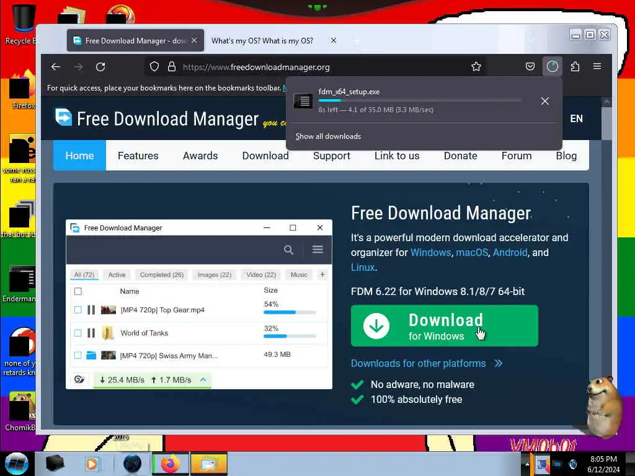
Task: Open the Pocket save icon in toolbar
Action: (x=530, y=66)
